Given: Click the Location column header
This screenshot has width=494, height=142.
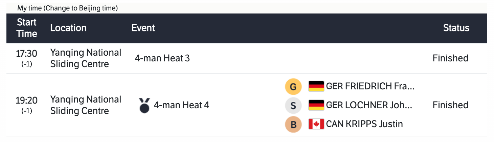Looking at the screenshot, I should [68, 28].
